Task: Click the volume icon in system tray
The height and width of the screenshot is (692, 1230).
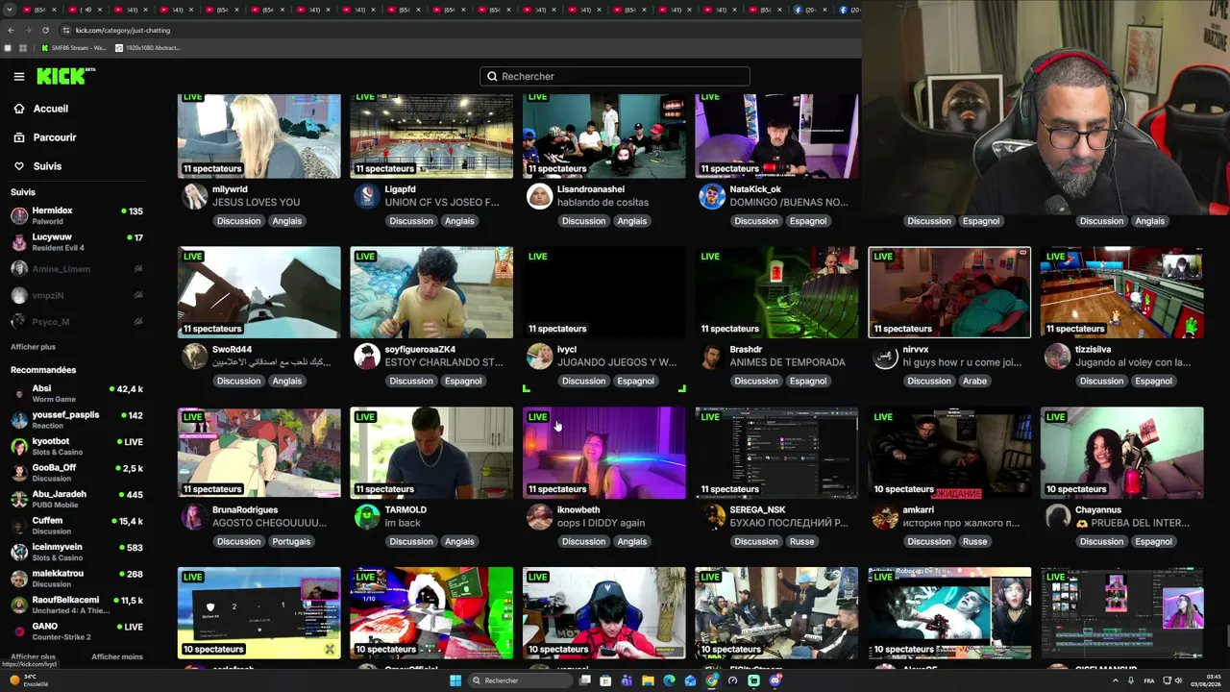Action: pyautogui.click(x=1179, y=680)
